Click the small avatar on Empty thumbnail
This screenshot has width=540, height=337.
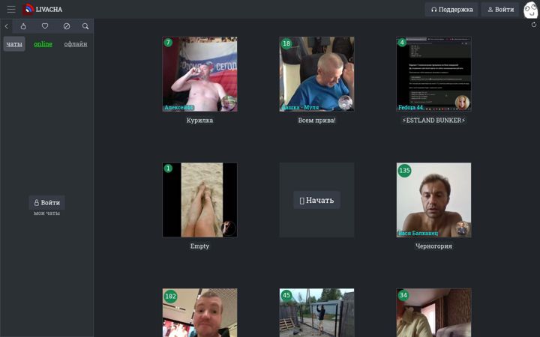pyautogui.click(x=228, y=228)
